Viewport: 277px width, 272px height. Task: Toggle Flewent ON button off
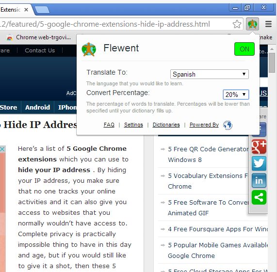244,49
